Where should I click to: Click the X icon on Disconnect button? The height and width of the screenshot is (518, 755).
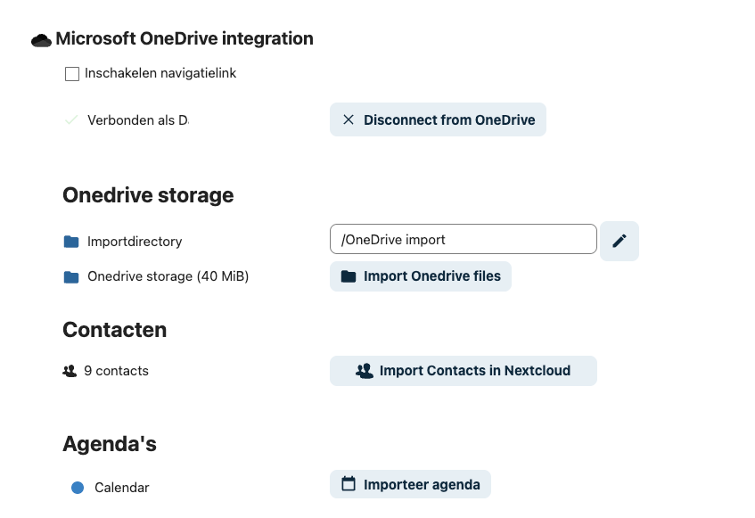click(349, 120)
